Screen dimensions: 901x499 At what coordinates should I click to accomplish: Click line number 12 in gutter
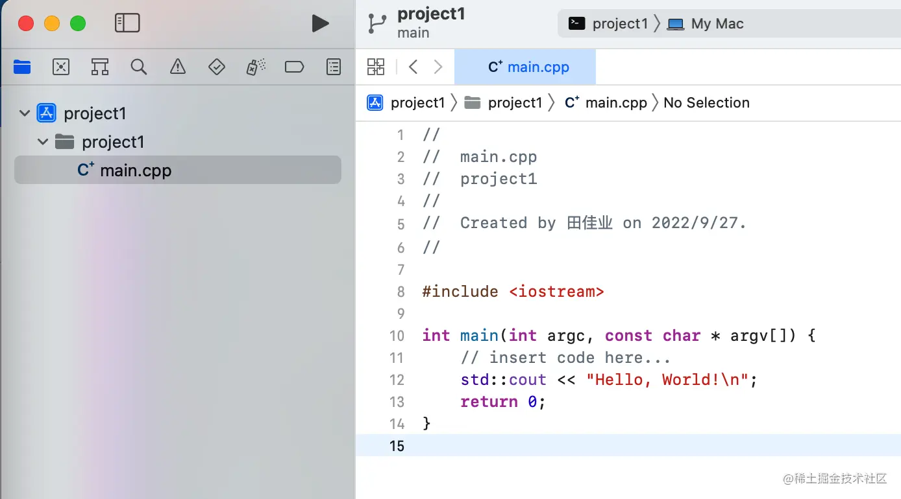pyautogui.click(x=397, y=380)
